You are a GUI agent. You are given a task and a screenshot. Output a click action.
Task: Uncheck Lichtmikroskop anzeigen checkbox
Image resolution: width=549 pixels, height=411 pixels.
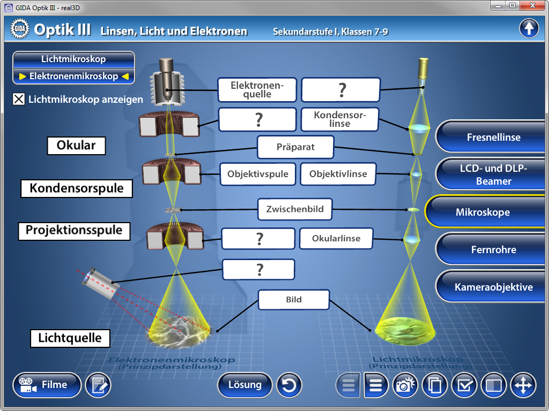19,99
